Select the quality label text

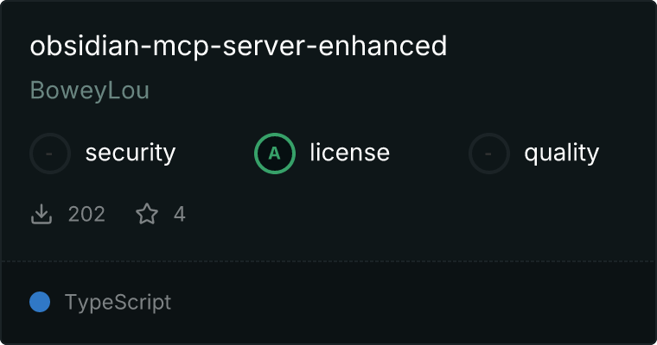tap(561, 153)
